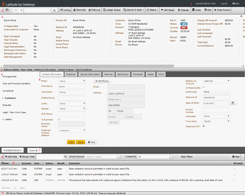Click the Clear Filters button
The image size is (245, 195).
click(x=186, y=156)
